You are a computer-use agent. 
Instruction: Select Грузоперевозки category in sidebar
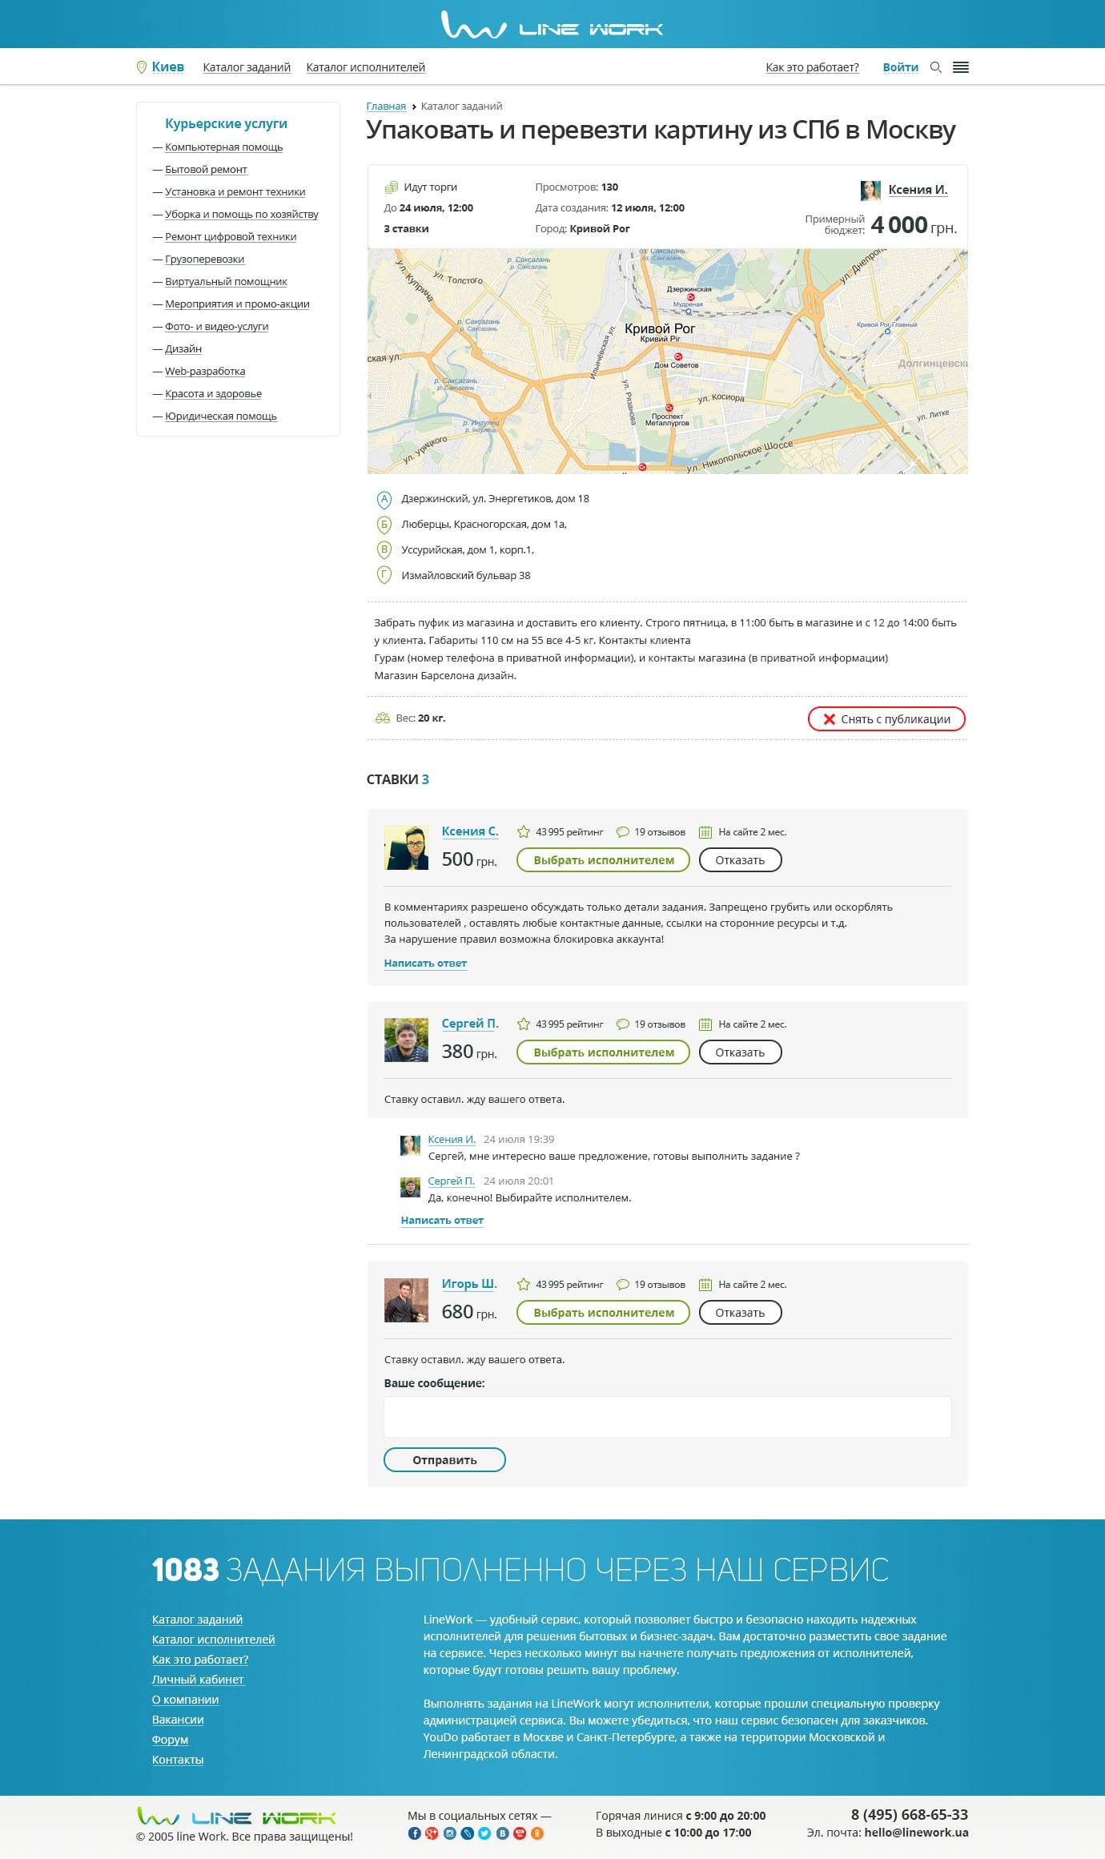click(x=204, y=260)
